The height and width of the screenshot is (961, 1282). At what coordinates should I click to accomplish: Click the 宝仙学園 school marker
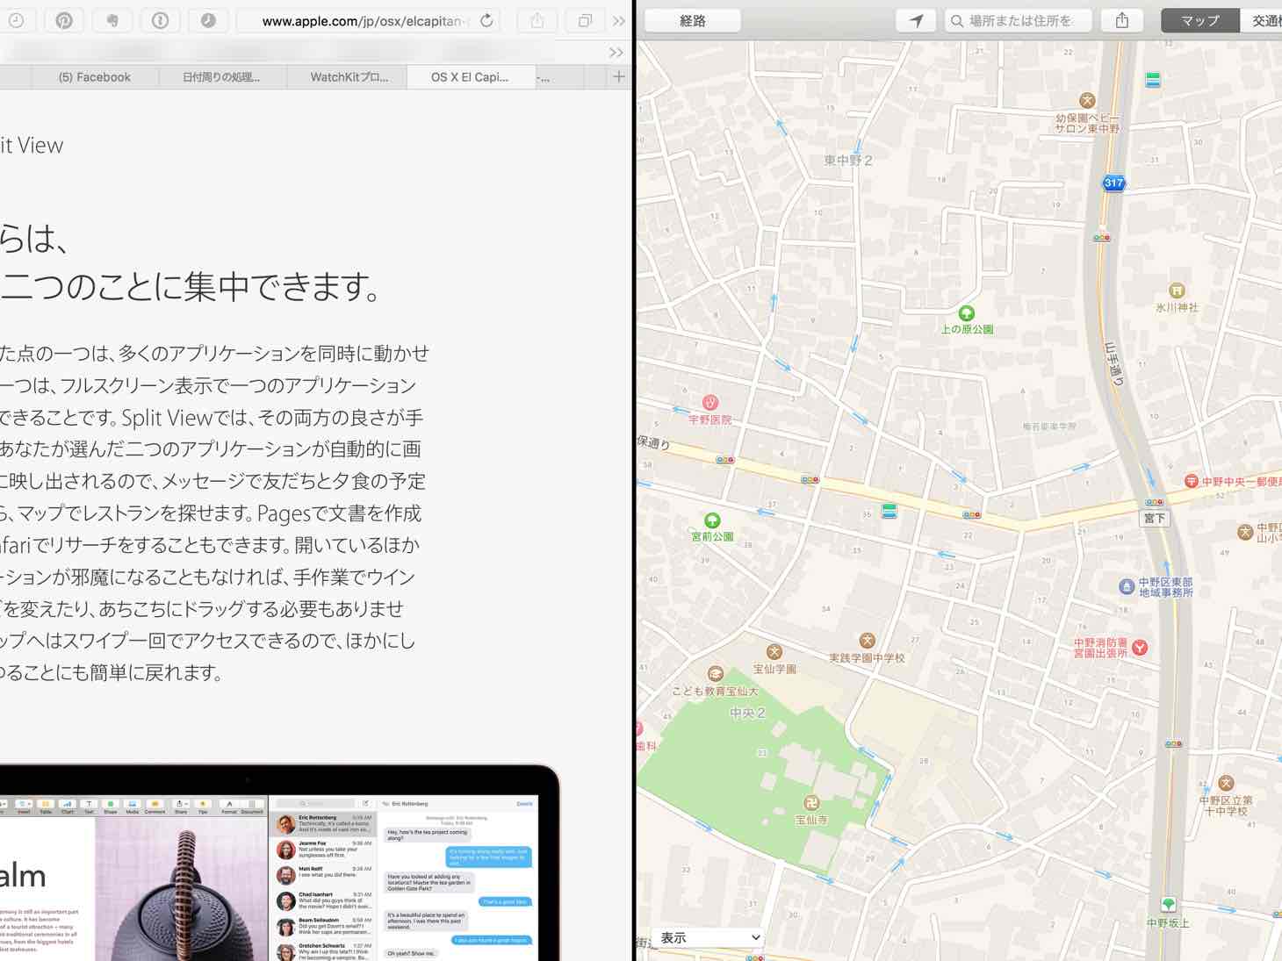(x=774, y=652)
